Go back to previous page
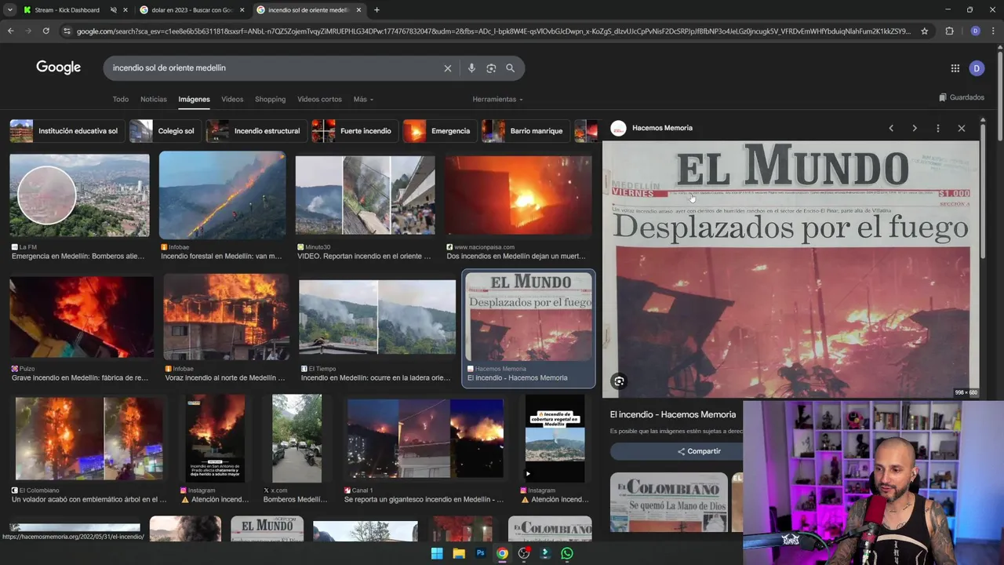The image size is (1004, 565). coord(10,31)
